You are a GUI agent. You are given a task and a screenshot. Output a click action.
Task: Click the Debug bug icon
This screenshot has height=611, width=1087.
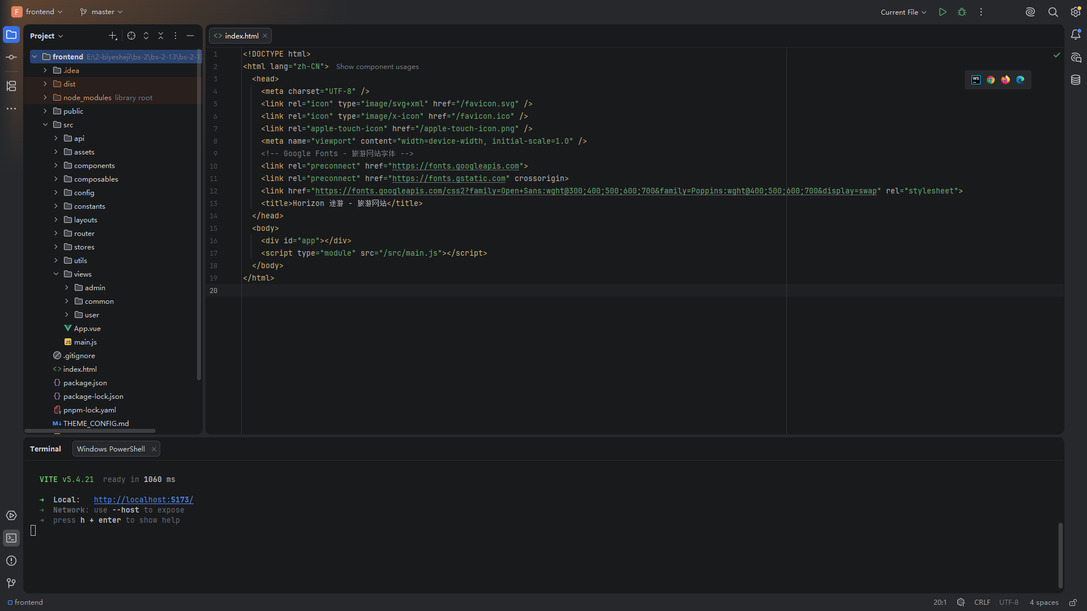pyautogui.click(x=962, y=12)
